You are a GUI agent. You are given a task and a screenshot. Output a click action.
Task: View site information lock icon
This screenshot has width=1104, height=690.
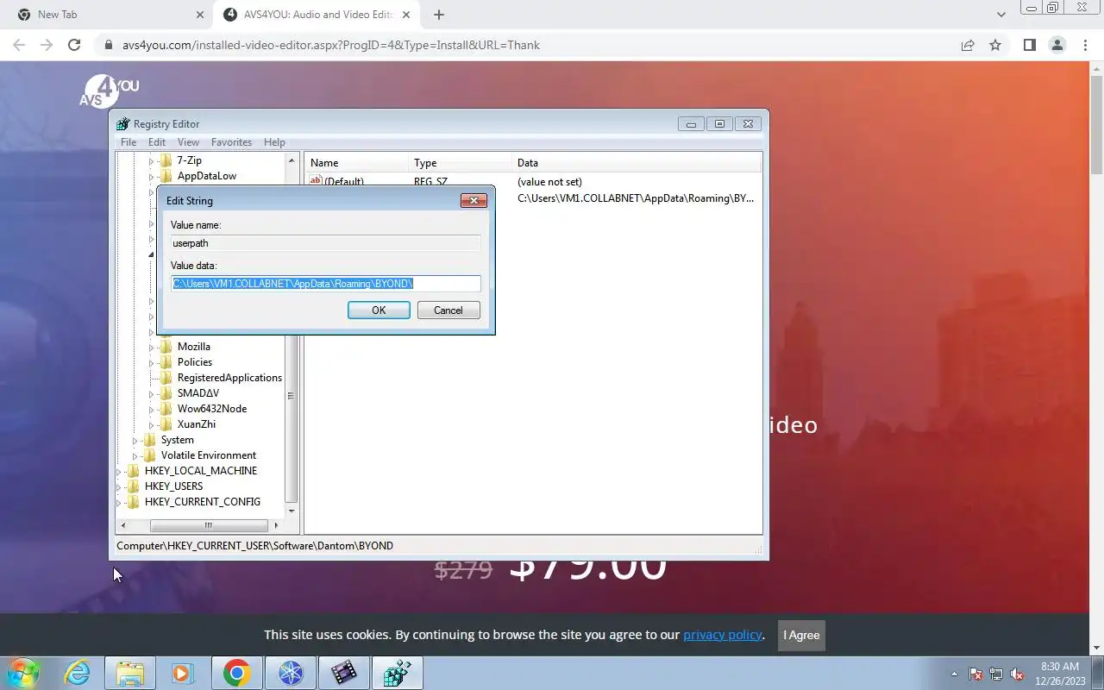[x=109, y=45]
